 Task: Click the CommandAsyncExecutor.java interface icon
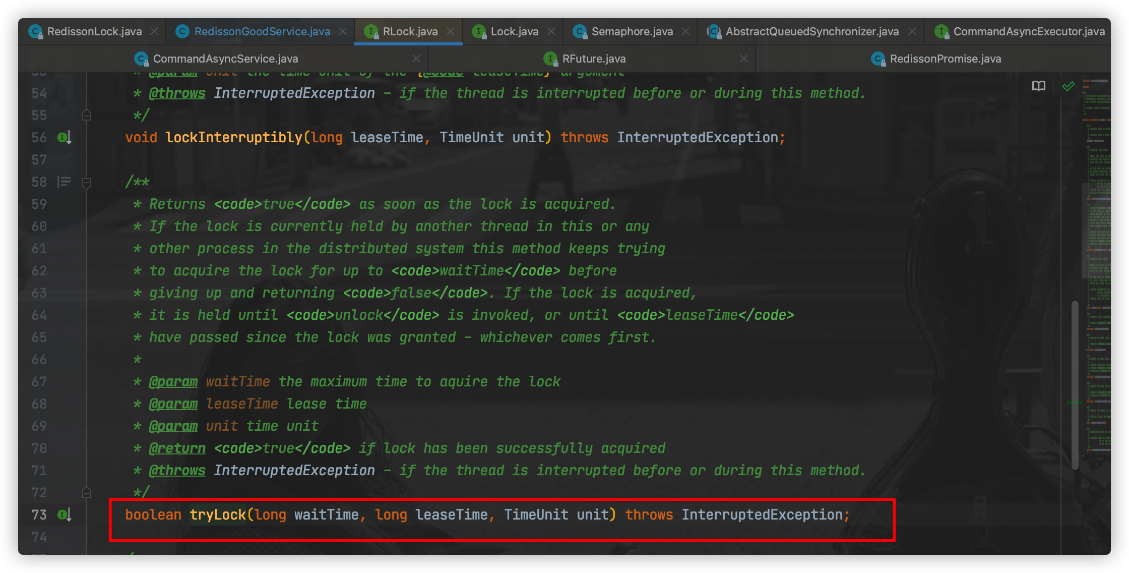941,32
